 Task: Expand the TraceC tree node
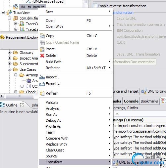16,23
